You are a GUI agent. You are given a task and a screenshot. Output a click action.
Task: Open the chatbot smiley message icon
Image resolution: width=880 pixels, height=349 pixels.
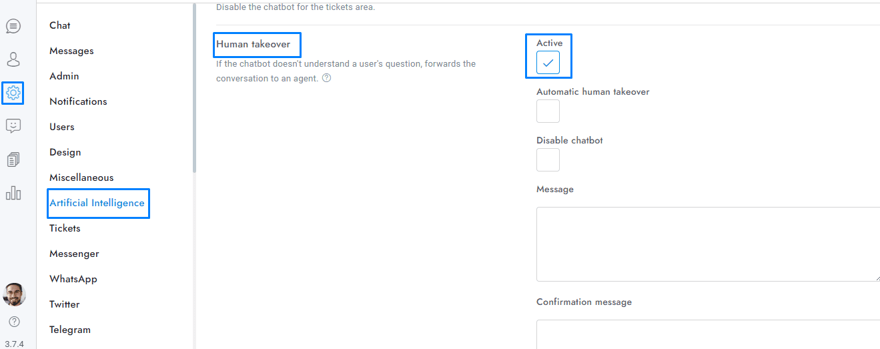point(13,125)
